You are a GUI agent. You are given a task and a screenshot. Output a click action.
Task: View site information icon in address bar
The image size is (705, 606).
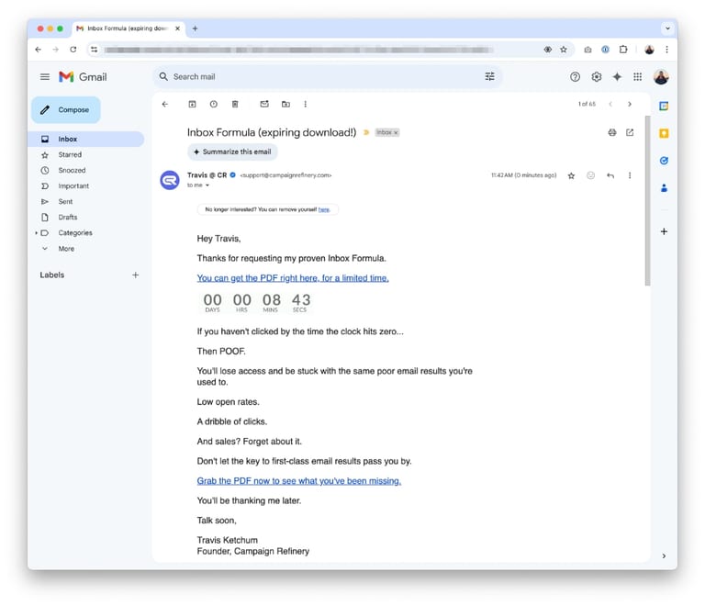(x=94, y=50)
